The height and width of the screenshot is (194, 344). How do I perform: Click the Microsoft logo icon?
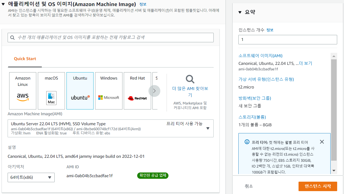pos(109,97)
